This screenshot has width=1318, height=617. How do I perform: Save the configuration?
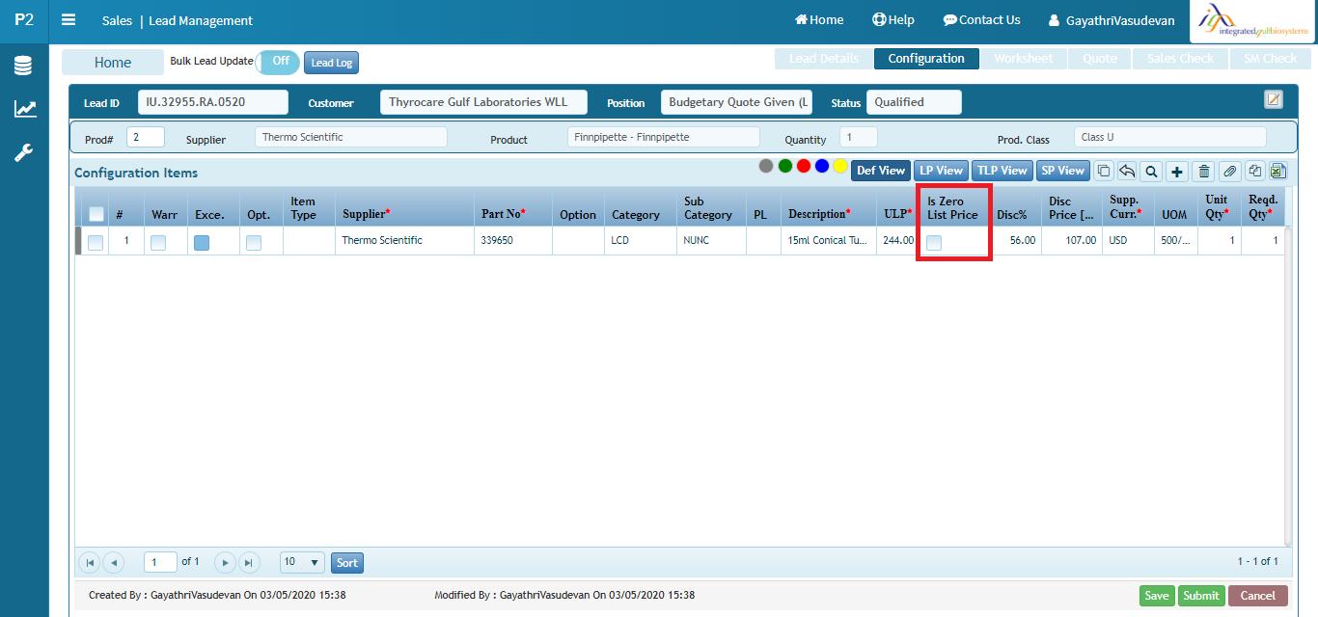coord(1157,596)
